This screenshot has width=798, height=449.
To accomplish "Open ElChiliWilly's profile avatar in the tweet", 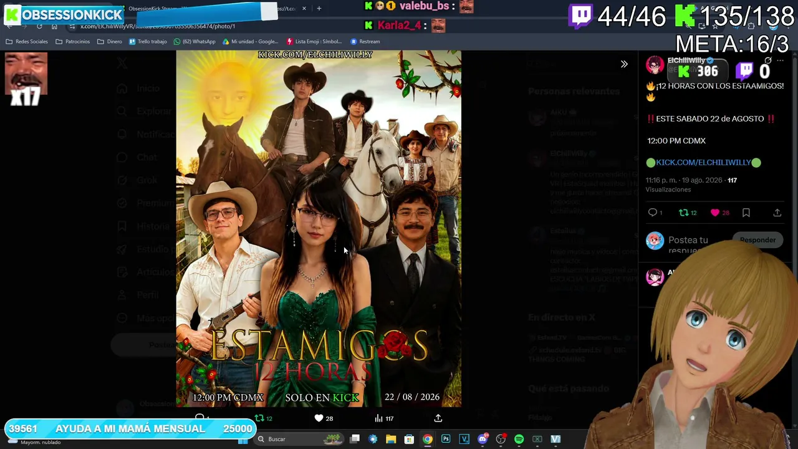I will tap(655, 64).
